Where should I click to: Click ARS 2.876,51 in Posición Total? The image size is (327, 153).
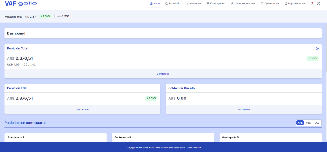(x=20, y=58)
